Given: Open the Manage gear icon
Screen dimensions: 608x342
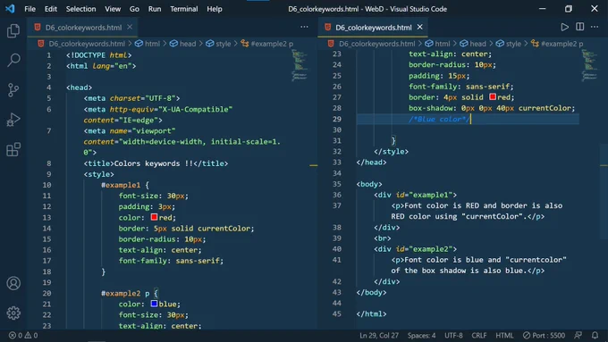Looking at the screenshot, I should click(x=13, y=313).
